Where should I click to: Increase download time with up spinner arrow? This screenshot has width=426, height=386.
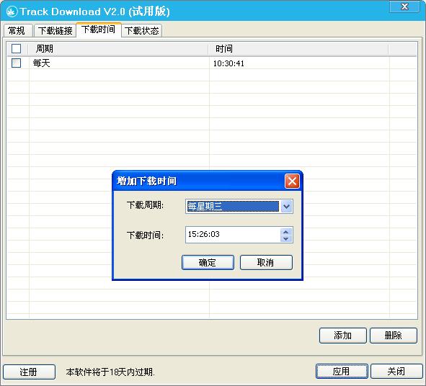285,232
